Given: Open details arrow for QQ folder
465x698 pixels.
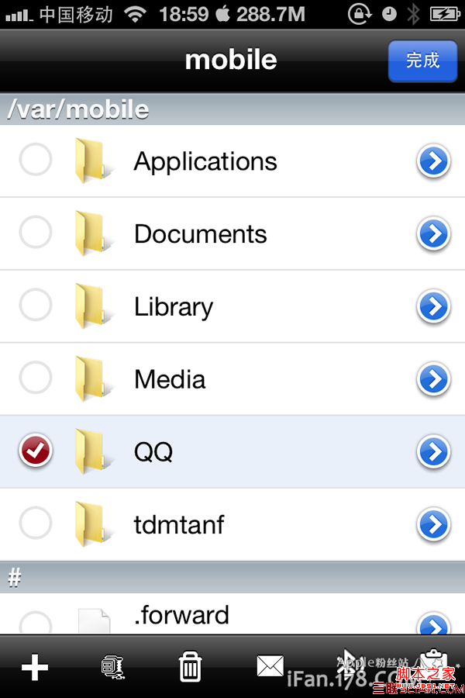Looking at the screenshot, I should 433,451.
